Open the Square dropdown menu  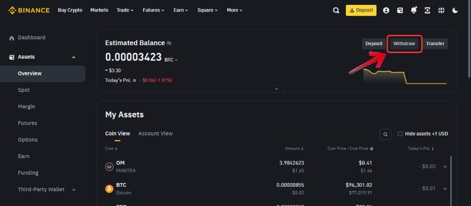(207, 10)
